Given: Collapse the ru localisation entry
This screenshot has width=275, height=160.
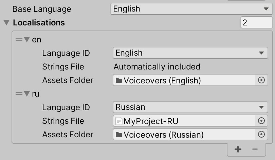Looking at the screenshot, I should pos(26,94).
